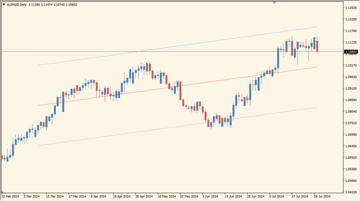The height and width of the screenshot is (201, 360).
Task: Click the 22 Feb 2024 date label
Action: tap(10, 196)
